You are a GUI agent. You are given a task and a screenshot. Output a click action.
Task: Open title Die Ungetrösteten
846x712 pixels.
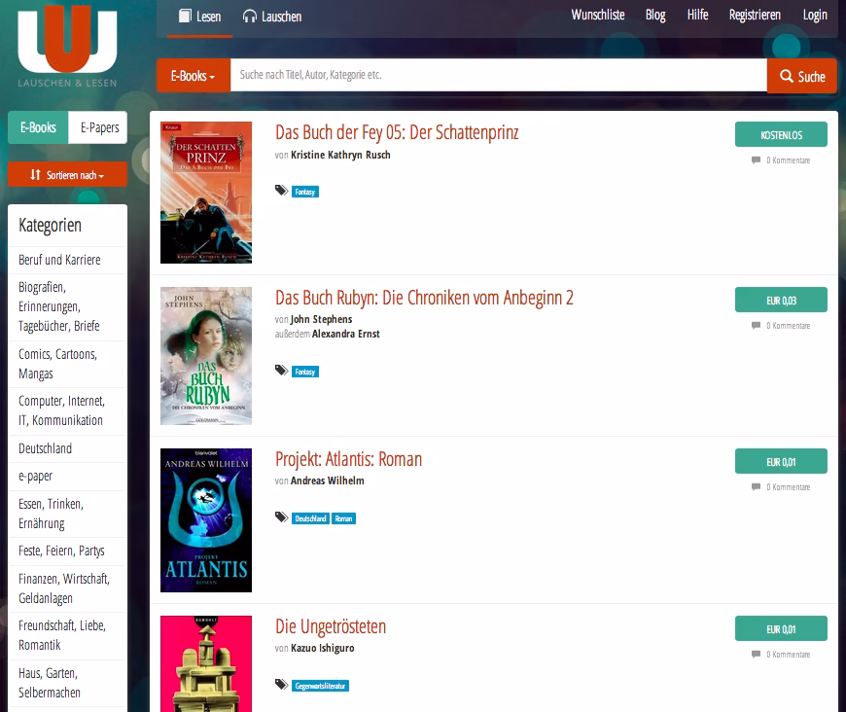[x=331, y=626]
